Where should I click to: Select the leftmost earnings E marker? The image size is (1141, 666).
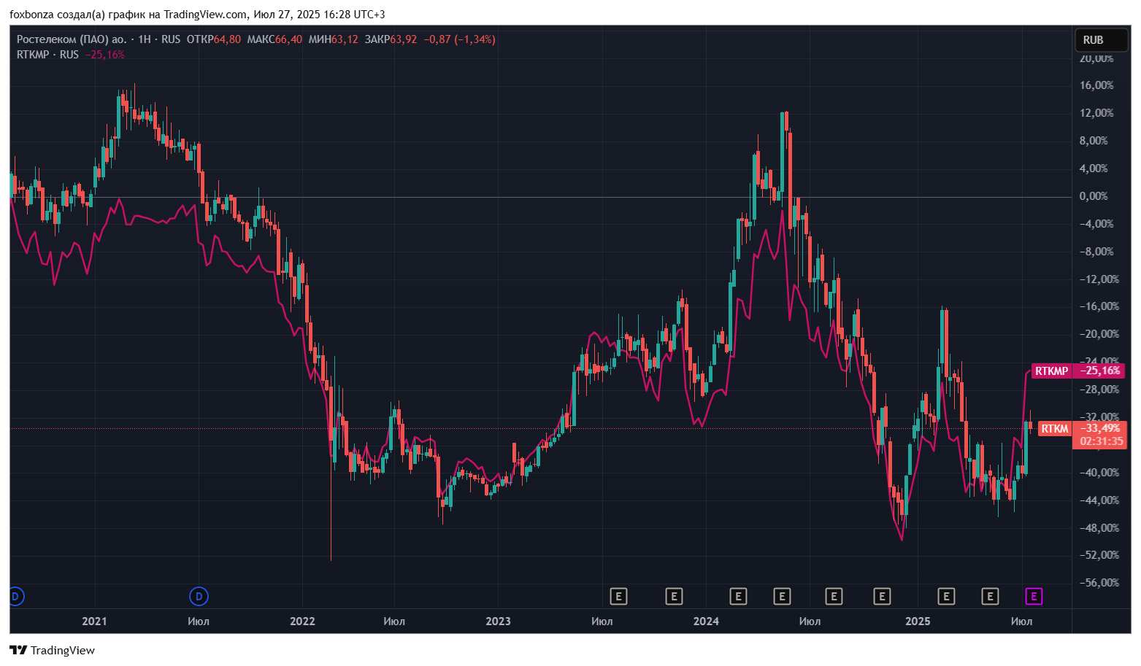tap(618, 597)
